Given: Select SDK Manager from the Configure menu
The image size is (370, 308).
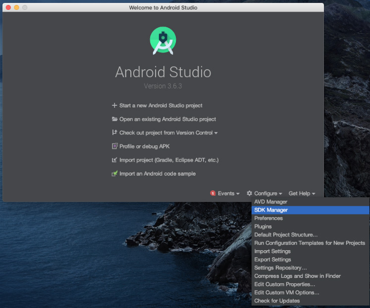Looking at the screenshot, I should point(271,210).
